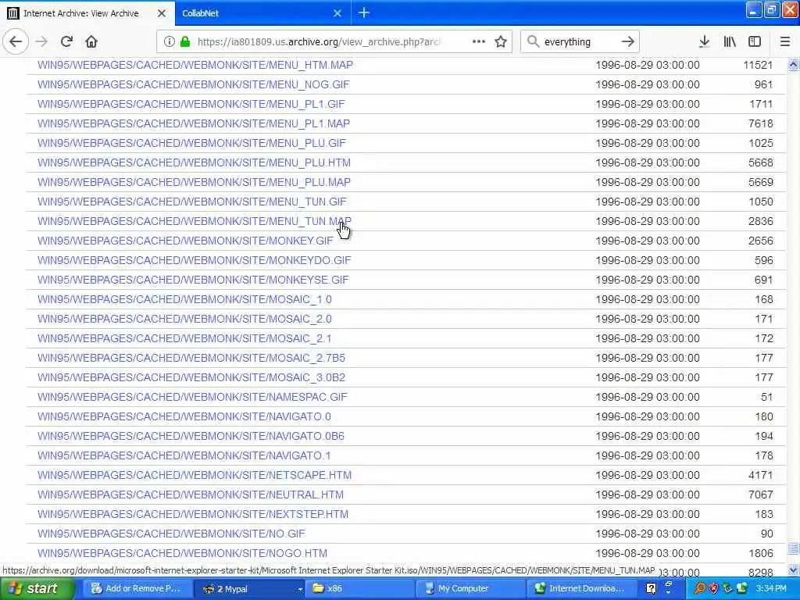Open the MOSAIC_2.1 file link
The image size is (800, 600).
coord(184,338)
